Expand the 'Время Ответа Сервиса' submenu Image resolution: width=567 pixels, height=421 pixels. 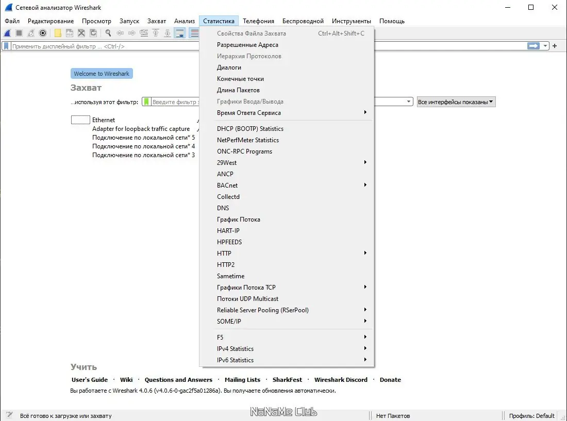pos(287,113)
